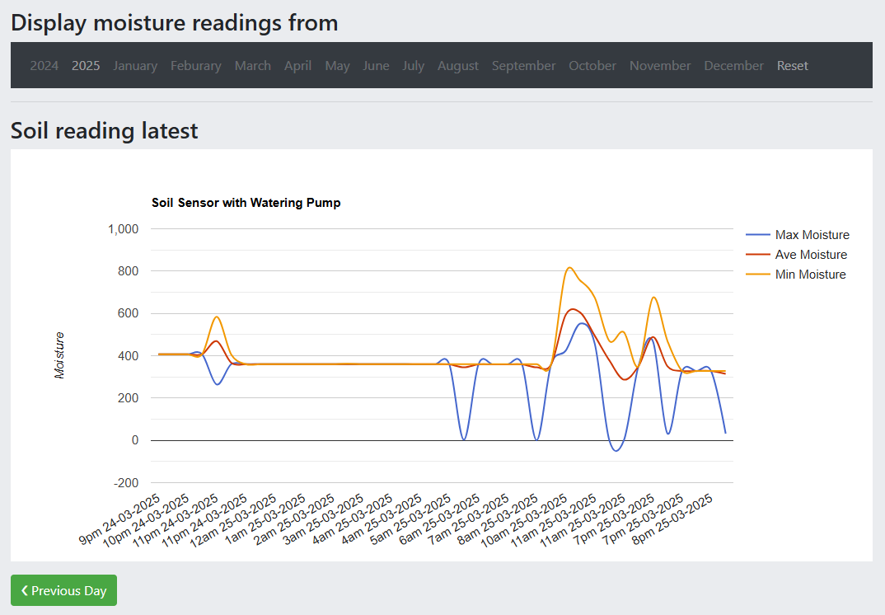View December readings
The image size is (885, 615).
click(x=733, y=65)
